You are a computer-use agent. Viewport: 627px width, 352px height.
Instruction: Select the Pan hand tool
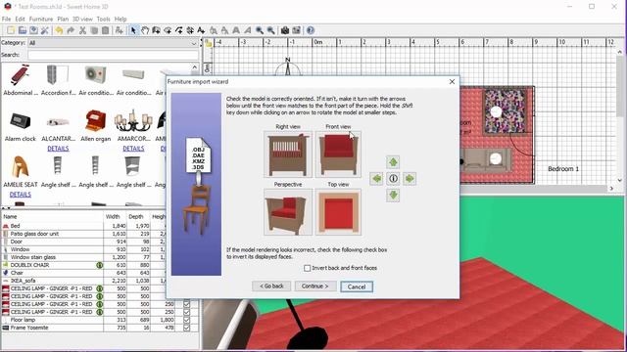coord(145,30)
